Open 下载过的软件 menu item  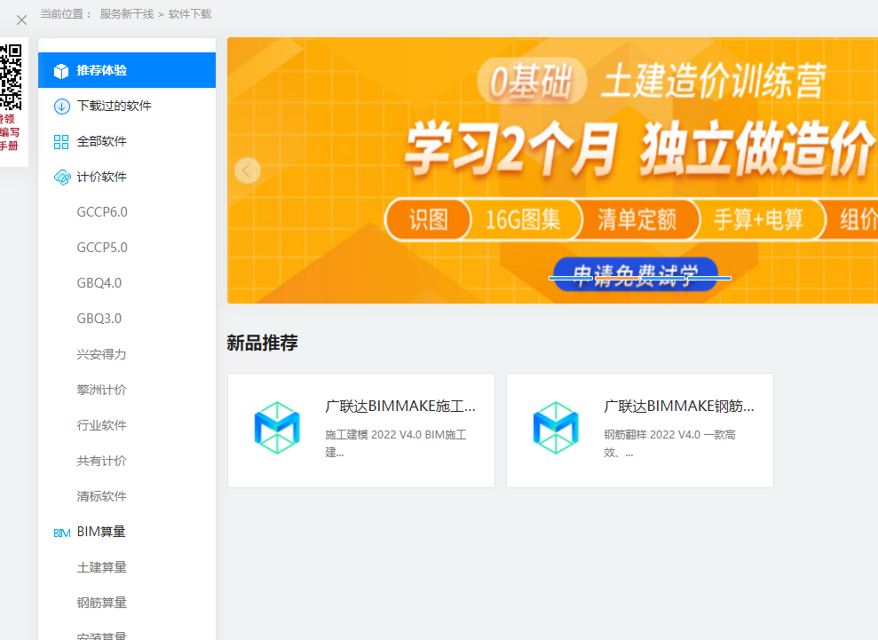click(x=127, y=106)
